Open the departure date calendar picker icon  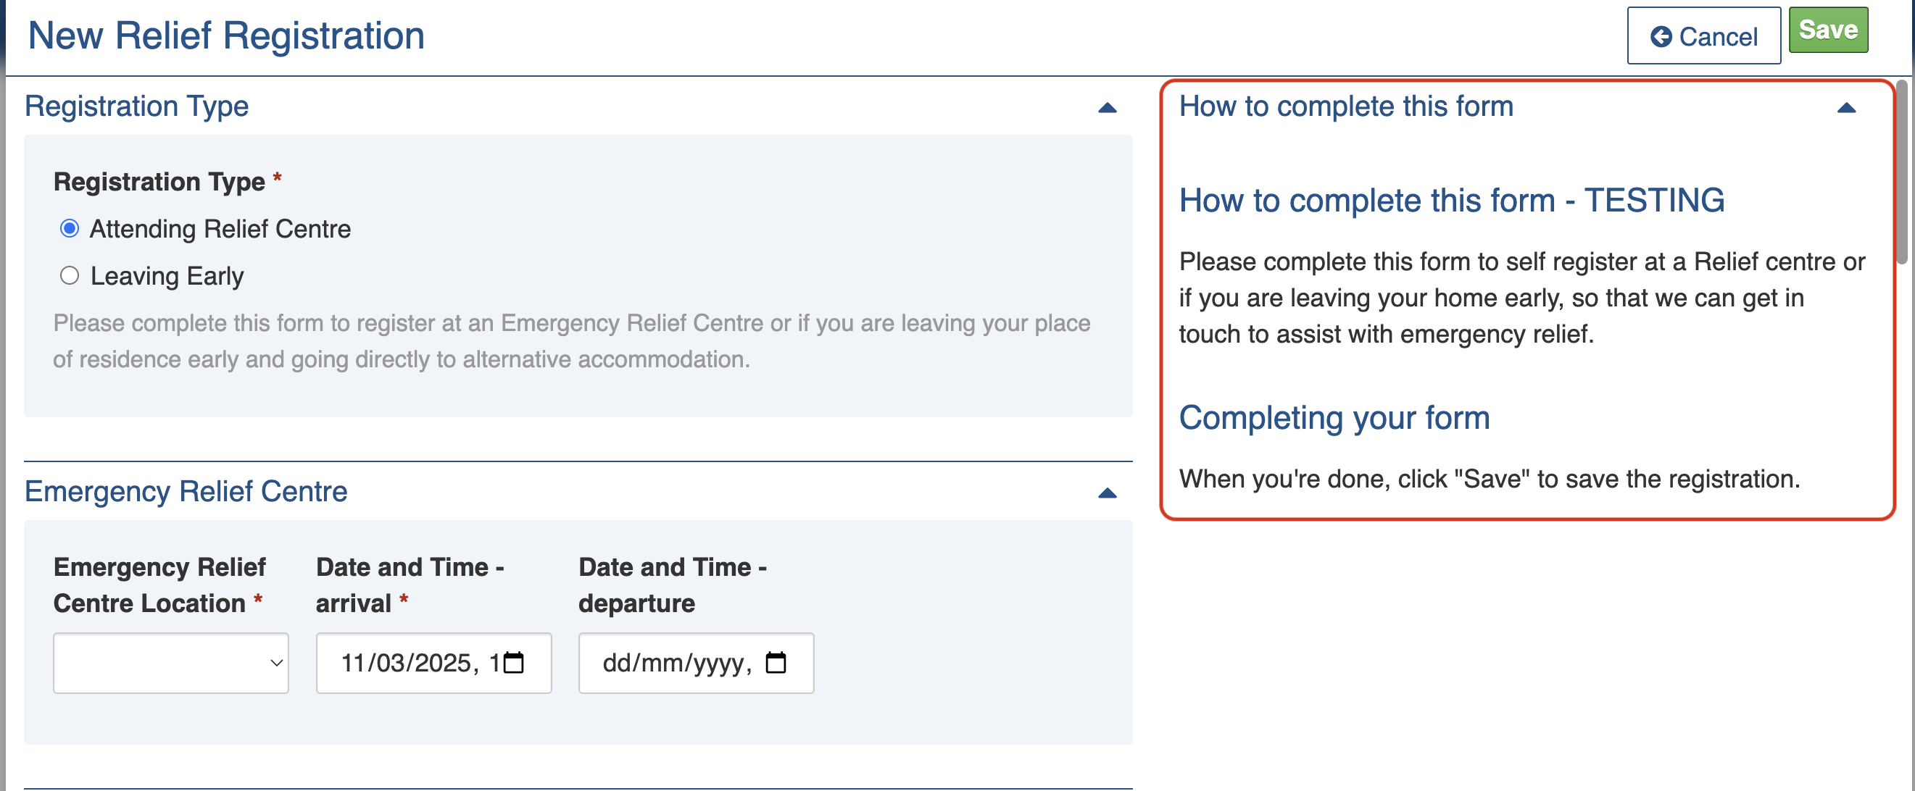(x=776, y=663)
